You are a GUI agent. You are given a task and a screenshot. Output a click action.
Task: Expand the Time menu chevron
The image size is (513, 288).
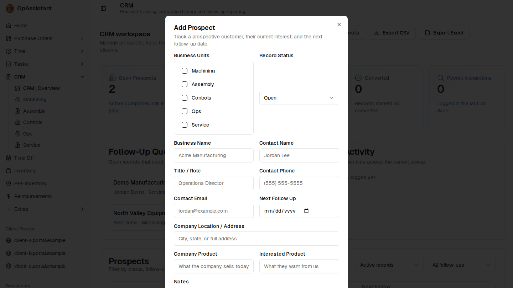tap(82, 51)
